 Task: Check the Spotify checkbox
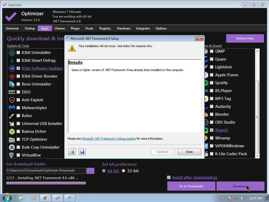(212, 83)
